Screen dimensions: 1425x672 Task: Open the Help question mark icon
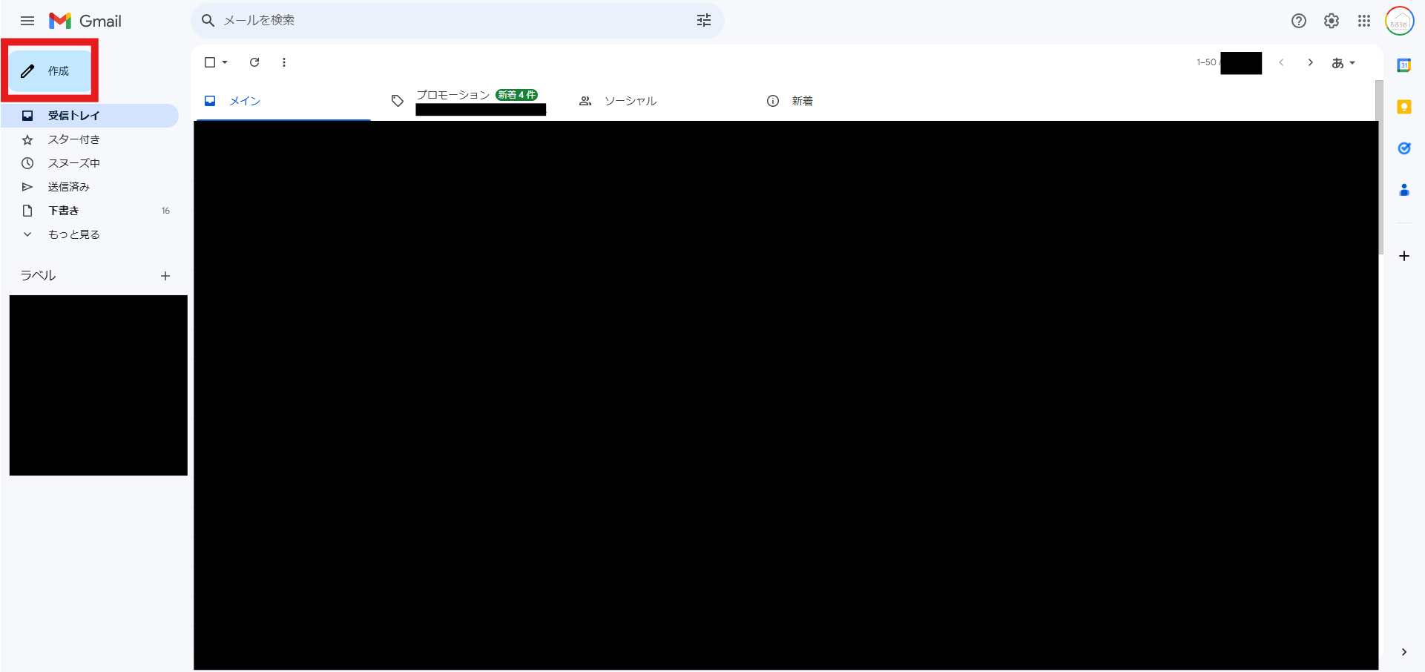pos(1299,21)
